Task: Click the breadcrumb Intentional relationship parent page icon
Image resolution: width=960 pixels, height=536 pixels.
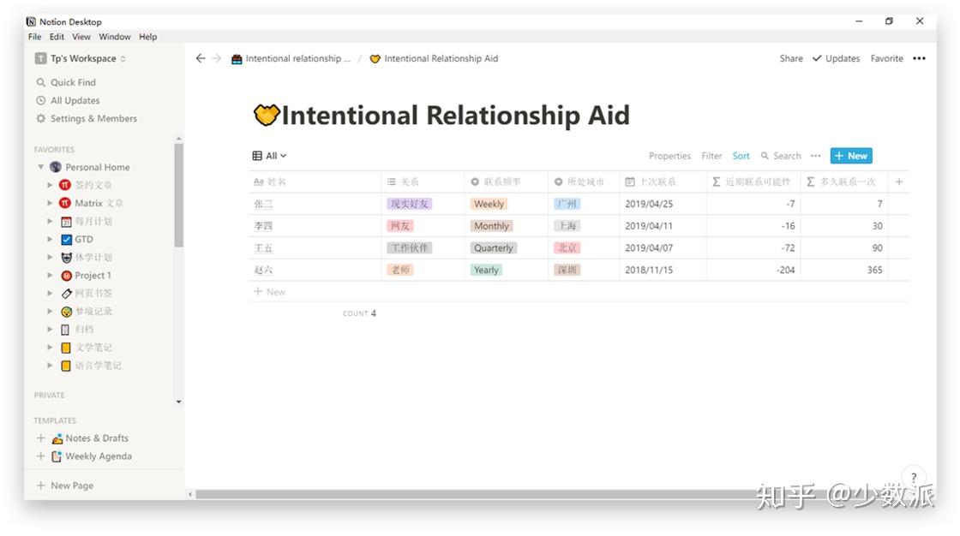Action: click(x=237, y=59)
